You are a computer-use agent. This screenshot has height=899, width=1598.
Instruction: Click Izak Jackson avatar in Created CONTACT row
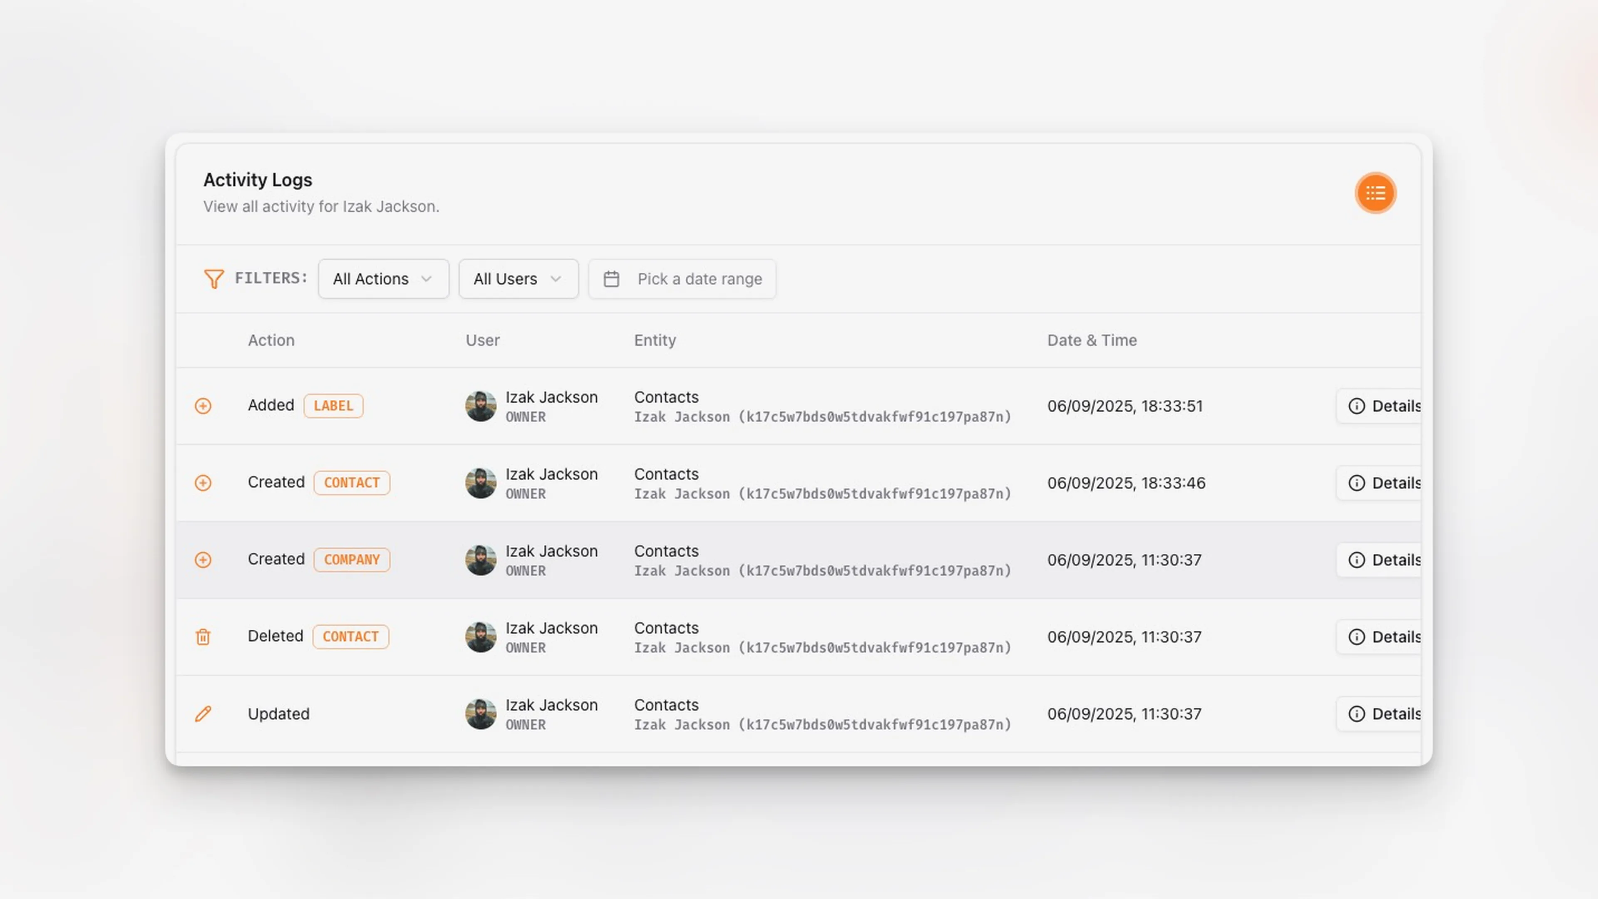pos(481,483)
